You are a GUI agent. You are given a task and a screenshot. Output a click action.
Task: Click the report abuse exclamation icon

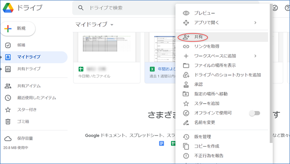[186, 156]
